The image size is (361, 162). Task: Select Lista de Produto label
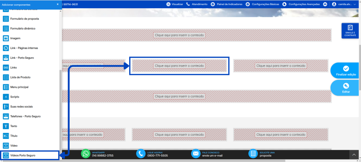click(x=20, y=77)
